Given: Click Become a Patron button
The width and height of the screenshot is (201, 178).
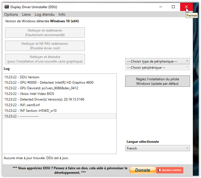Looking at the screenshot, I should (170, 170).
